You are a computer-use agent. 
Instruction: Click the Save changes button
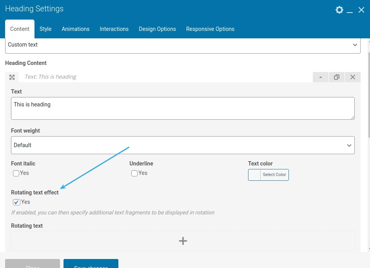[91, 264]
